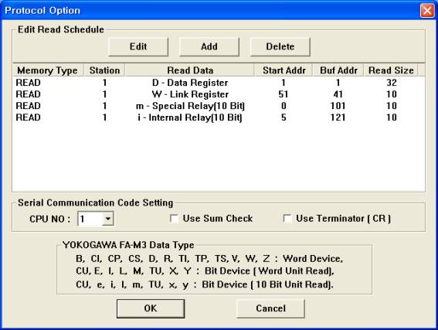Click the Start Addr column header
Screen dimensions: 438x330
click(284, 70)
